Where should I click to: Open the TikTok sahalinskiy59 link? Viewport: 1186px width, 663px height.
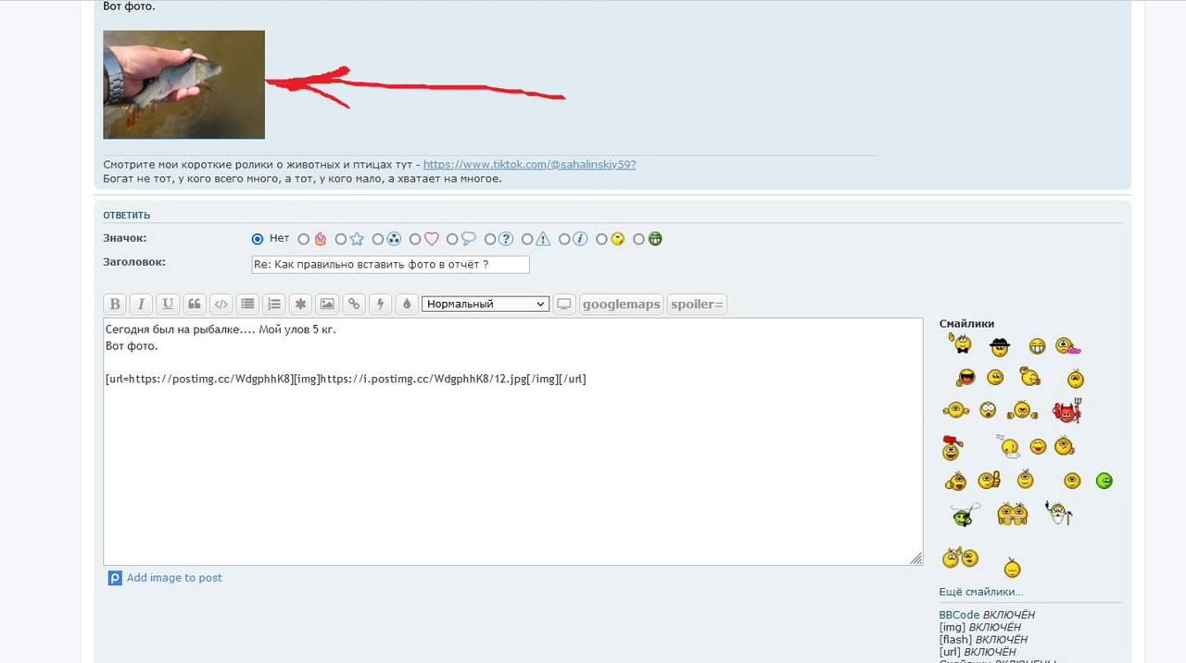point(530,165)
